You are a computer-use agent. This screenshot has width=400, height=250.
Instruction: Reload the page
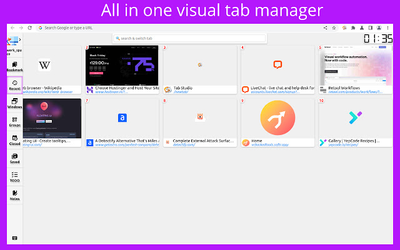point(29,27)
